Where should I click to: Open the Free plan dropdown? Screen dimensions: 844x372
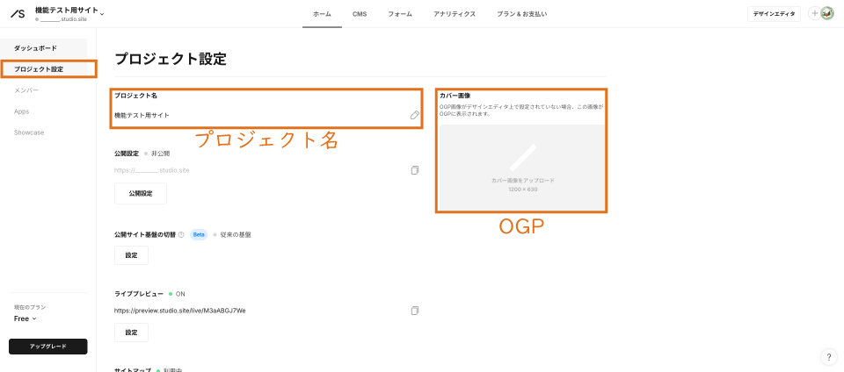click(25, 318)
